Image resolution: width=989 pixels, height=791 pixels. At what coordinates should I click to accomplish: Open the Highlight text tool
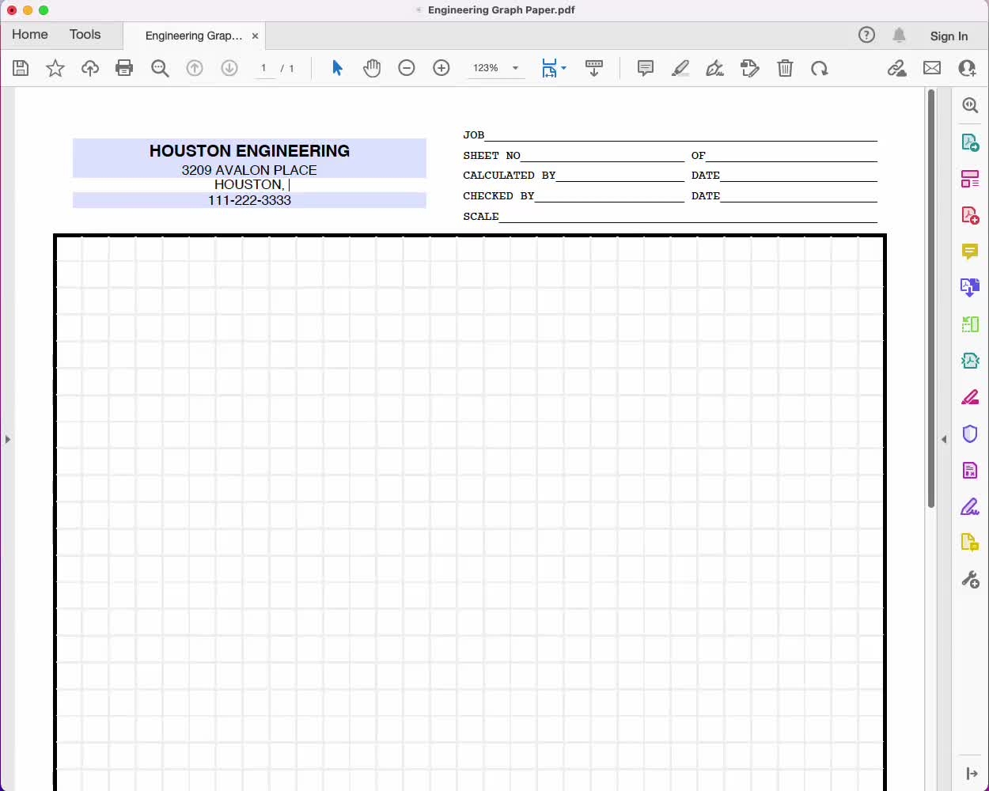[680, 68]
